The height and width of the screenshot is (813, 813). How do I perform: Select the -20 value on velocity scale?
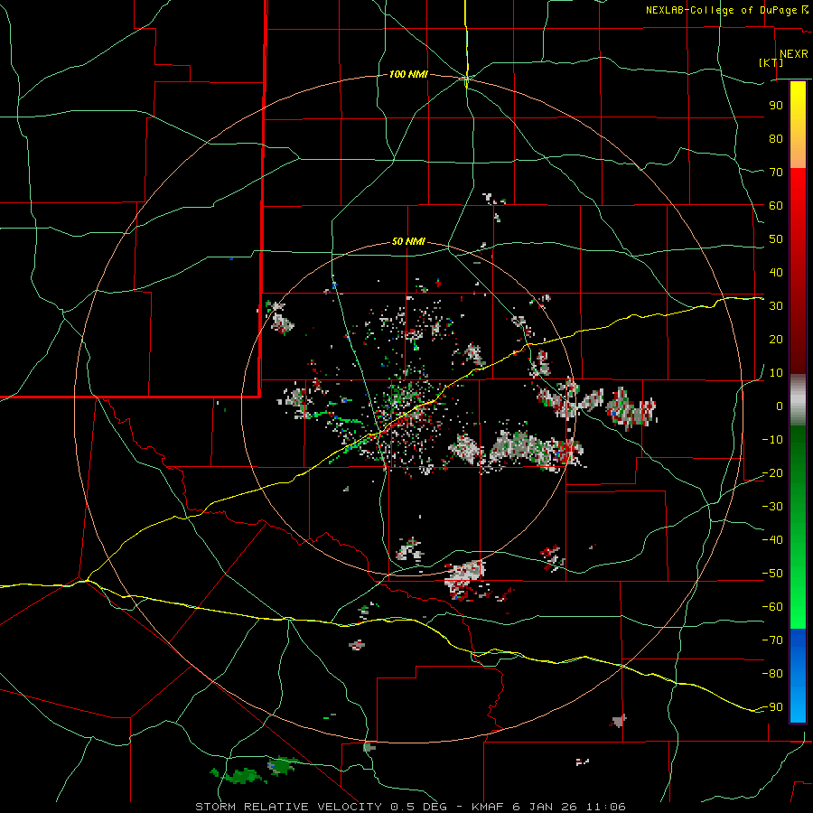tap(772, 472)
